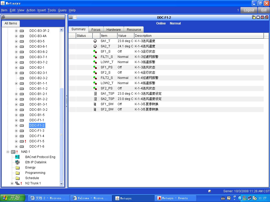Image resolution: width=270 pixels, height=202 pixels.
Task: Click the Eth IP Datalink icon
Action: [17, 162]
